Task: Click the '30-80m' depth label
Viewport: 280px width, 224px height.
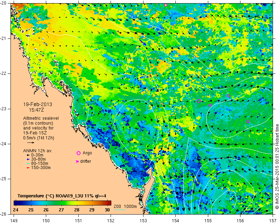Action: (x=38, y=159)
